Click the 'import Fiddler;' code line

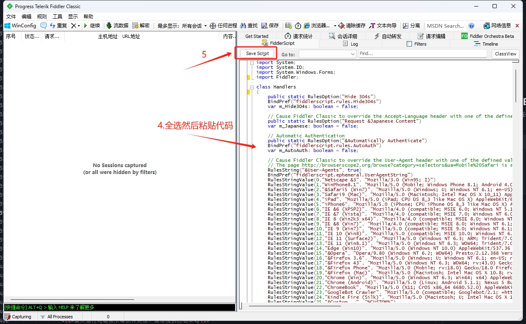pos(277,77)
